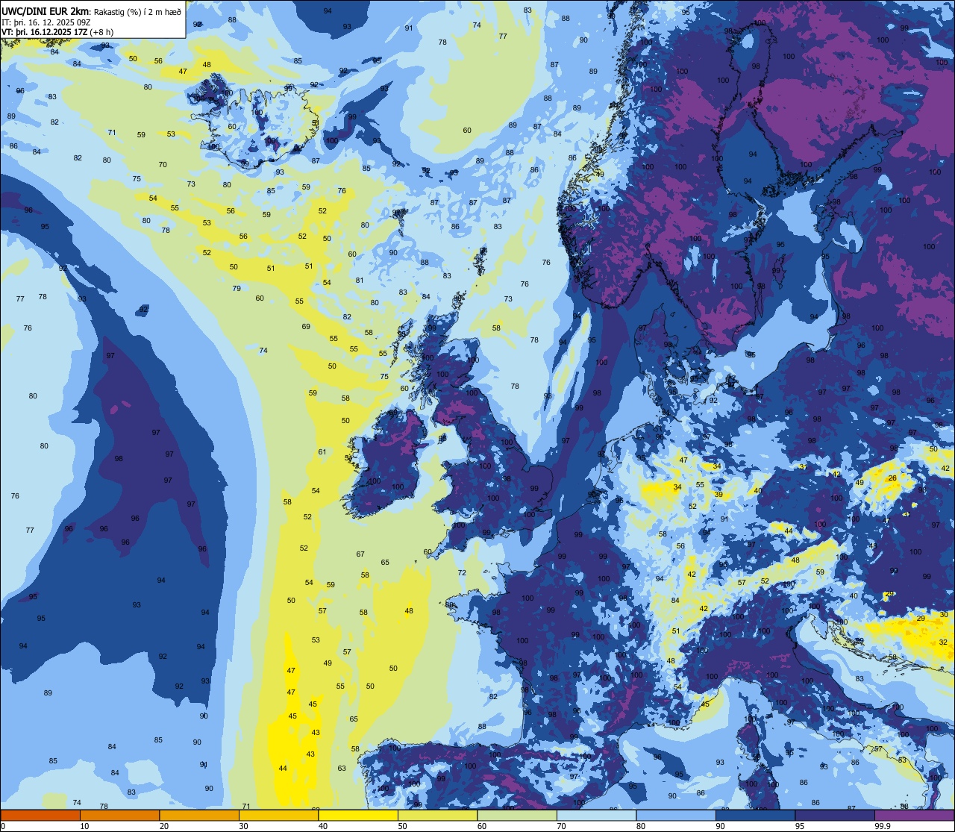Click the humidity value '26' on the map
The width and height of the screenshot is (955, 832).
pyautogui.click(x=892, y=478)
